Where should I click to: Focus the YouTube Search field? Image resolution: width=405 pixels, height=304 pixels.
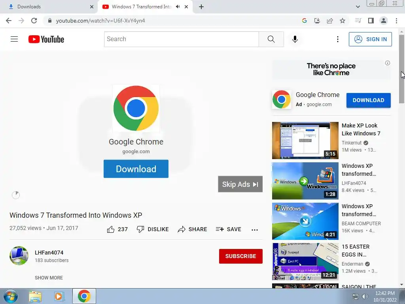pyautogui.click(x=182, y=39)
